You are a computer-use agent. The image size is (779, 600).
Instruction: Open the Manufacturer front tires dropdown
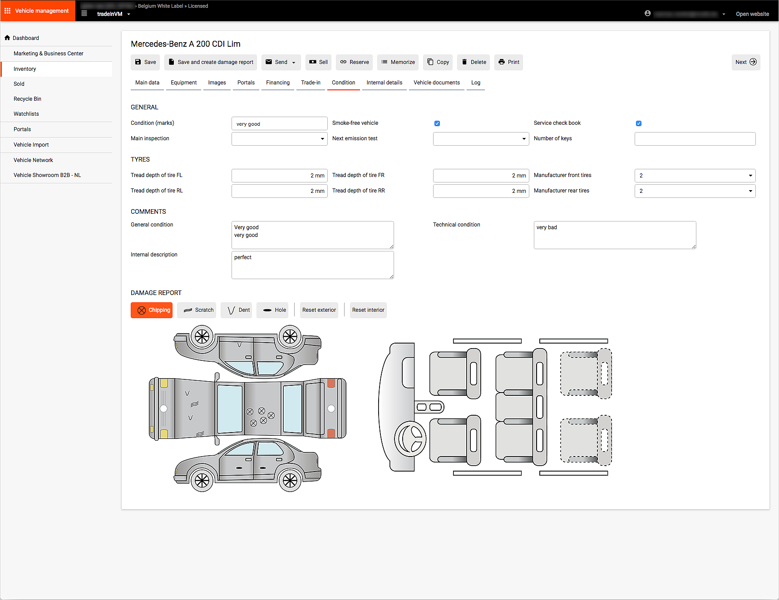tap(695, 176)
